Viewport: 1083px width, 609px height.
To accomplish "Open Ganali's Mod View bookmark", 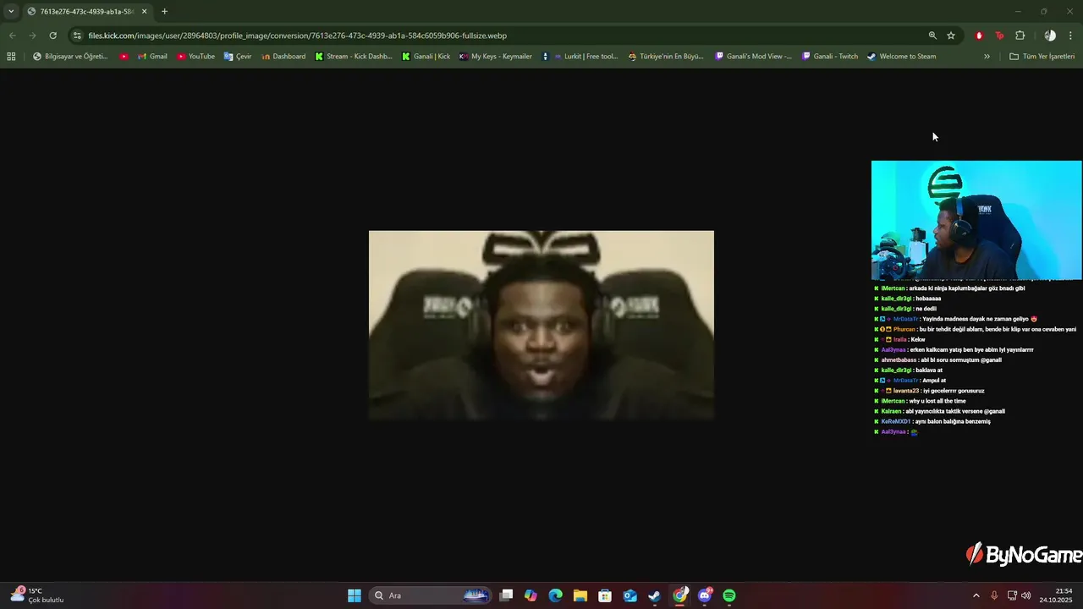I will point(754,57).
